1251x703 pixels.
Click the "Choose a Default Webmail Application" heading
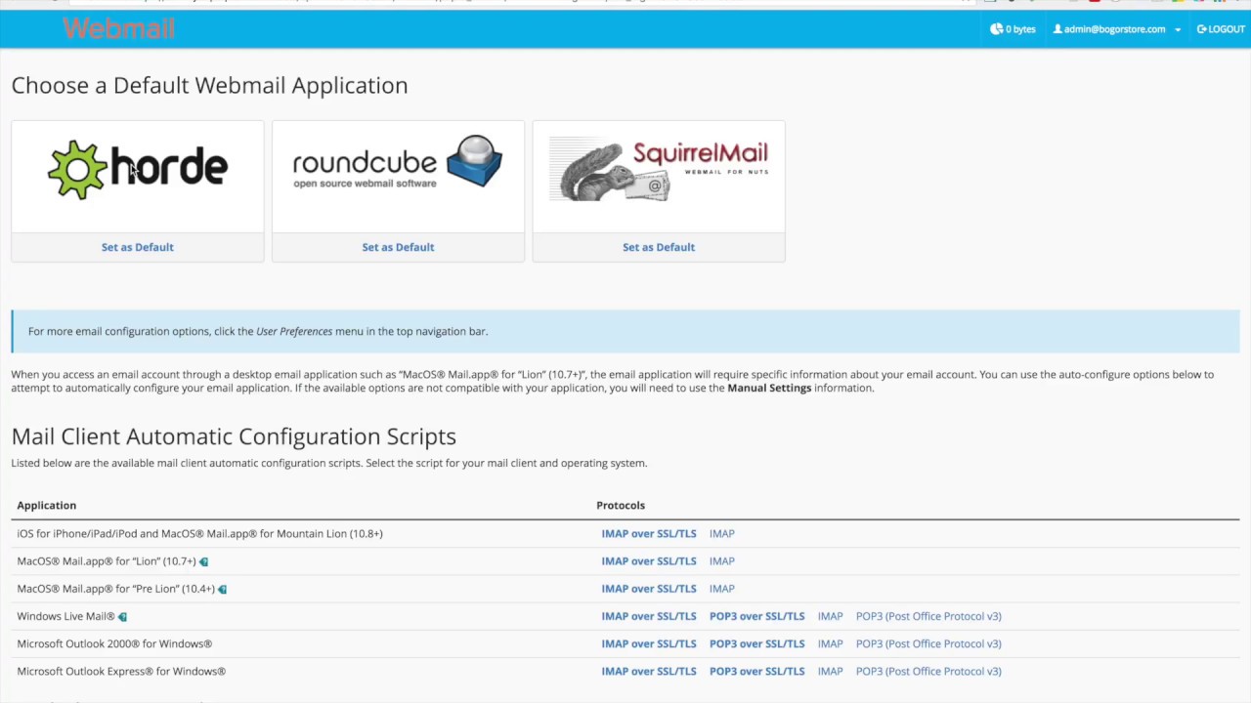(209, 85)
